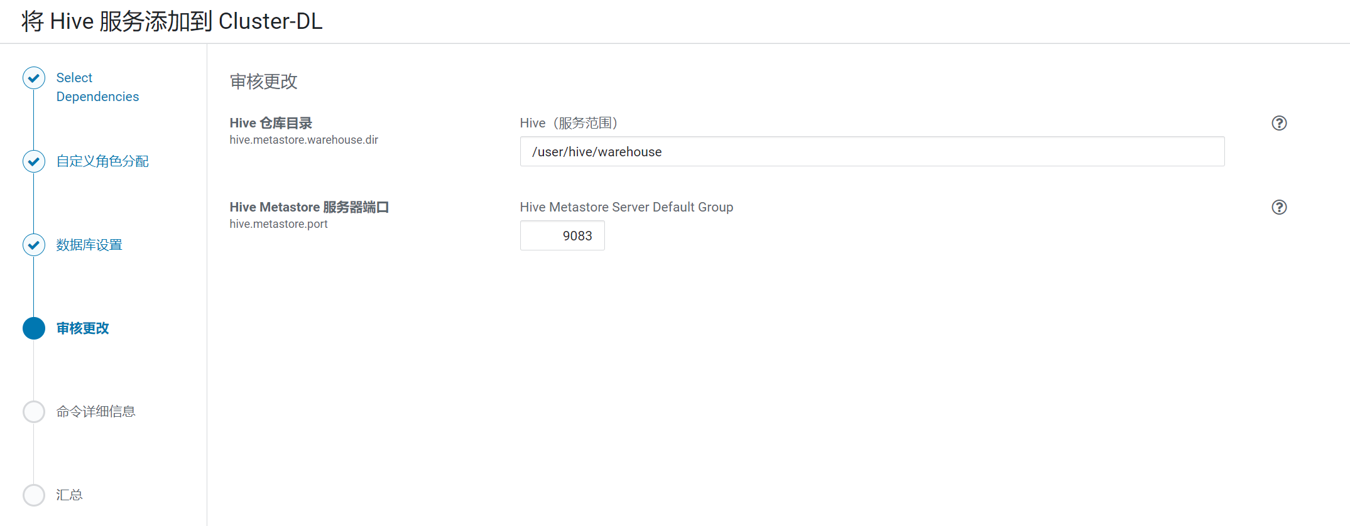
Task: Click the 数据库设置 step checkmark icon
Action: tap(34, 245)
